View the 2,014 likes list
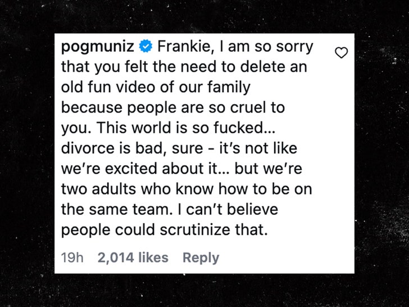Viewport: 409px width, 307px height. click(x=133, y=258)
